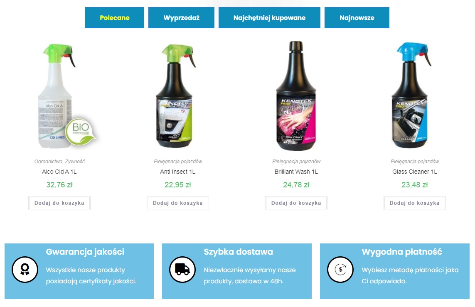Switch to the Polecane tab

tap(115, 17)
